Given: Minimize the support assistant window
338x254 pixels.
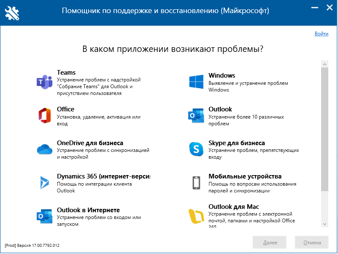Looking at the screenshot, I should 315,8.
